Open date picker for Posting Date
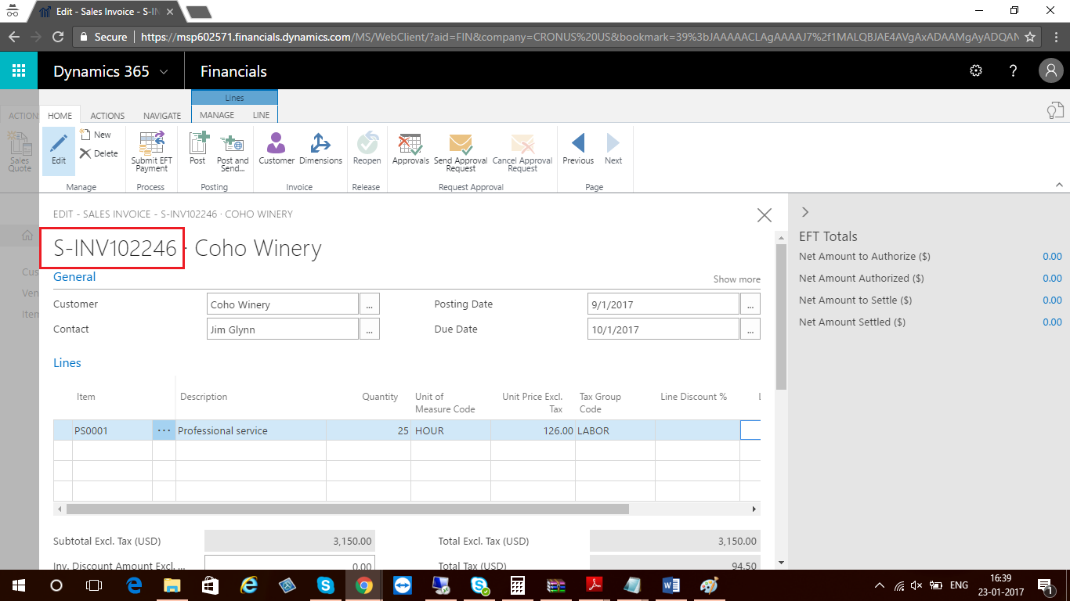 tap(750, 304)
